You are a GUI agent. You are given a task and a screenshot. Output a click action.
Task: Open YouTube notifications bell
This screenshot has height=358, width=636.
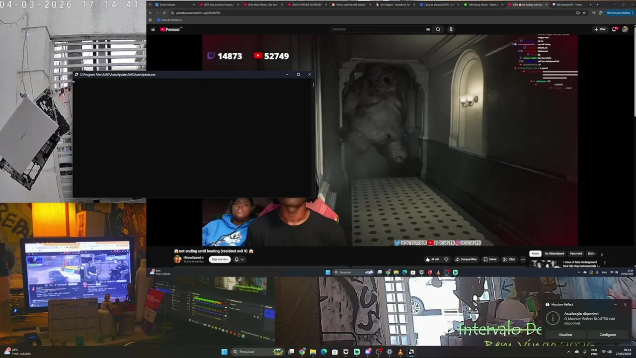615,29
